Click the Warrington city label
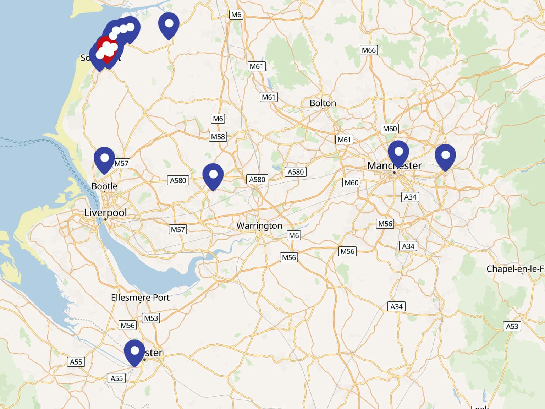The image size is (545, 409). tap(259, 225)
